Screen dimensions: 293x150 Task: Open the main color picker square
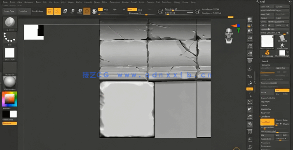(x=9, y=99)
